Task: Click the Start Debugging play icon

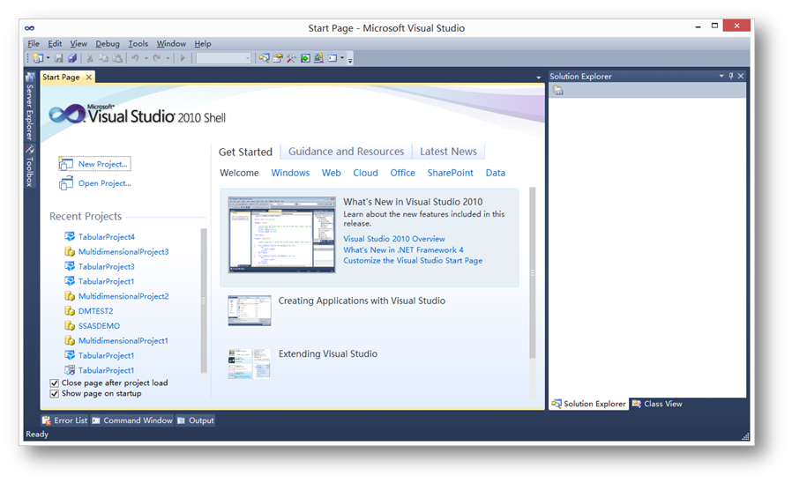Action: [x=183, y=58]
